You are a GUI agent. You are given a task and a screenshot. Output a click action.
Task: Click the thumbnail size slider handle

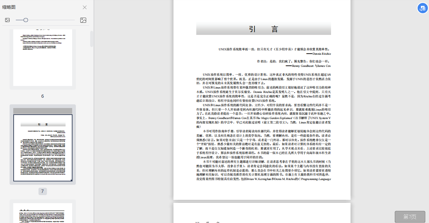click(26, 20)
